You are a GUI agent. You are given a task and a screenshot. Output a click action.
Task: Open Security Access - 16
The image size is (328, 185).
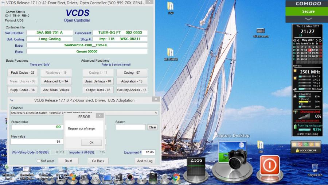pos(132,90)
